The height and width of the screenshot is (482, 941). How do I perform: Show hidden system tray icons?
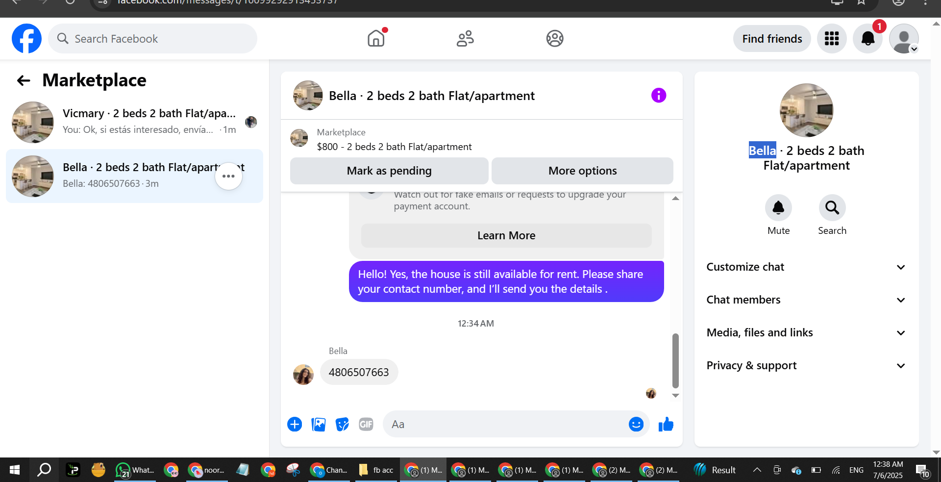point(757,470)
